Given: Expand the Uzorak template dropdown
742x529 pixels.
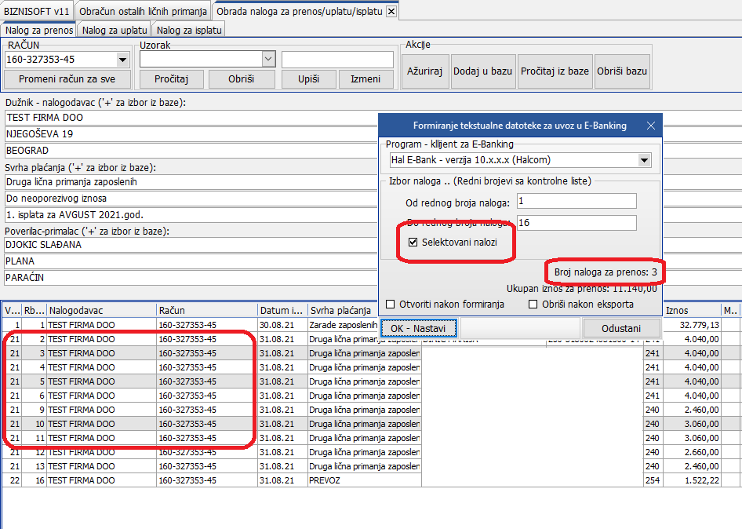Looking at the screenshot, I should click(268, 60).
